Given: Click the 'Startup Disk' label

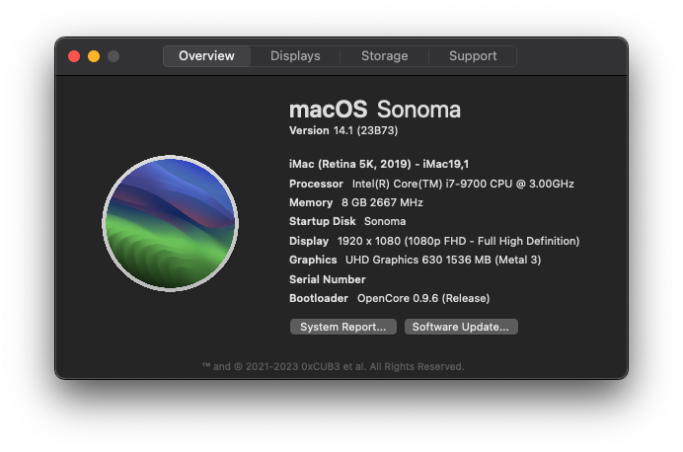Looking at the screenshot, I should [x=323, y=221].
